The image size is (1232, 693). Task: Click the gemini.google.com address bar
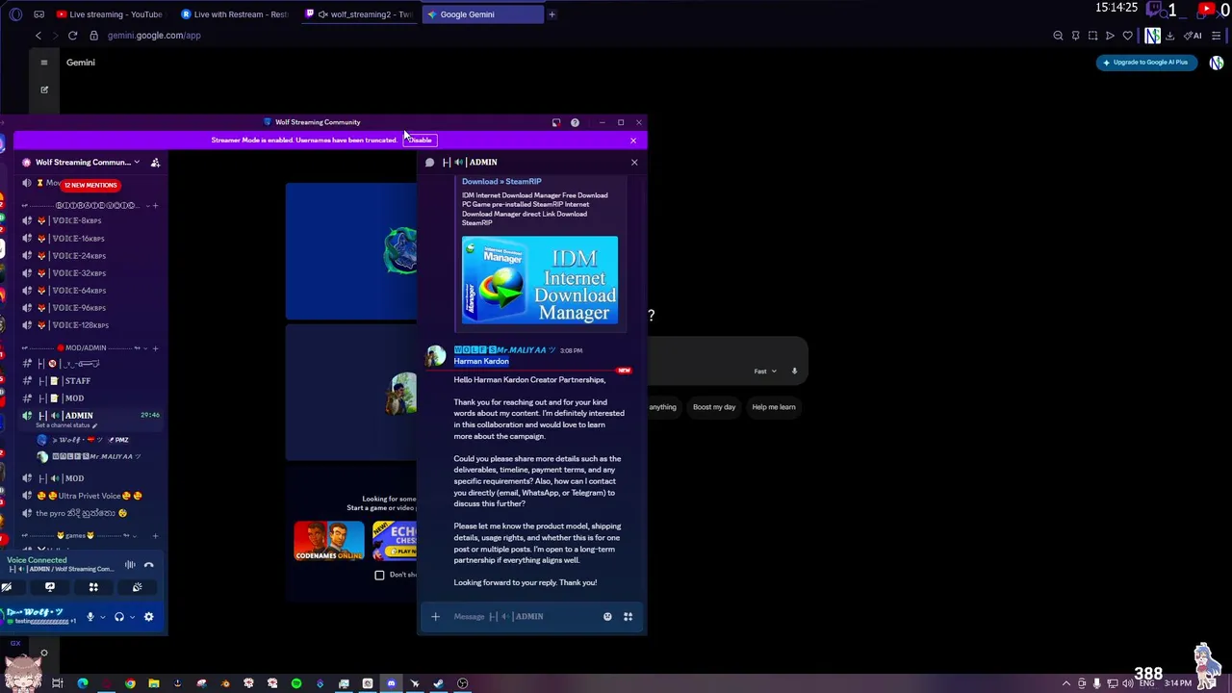point(154,36)
